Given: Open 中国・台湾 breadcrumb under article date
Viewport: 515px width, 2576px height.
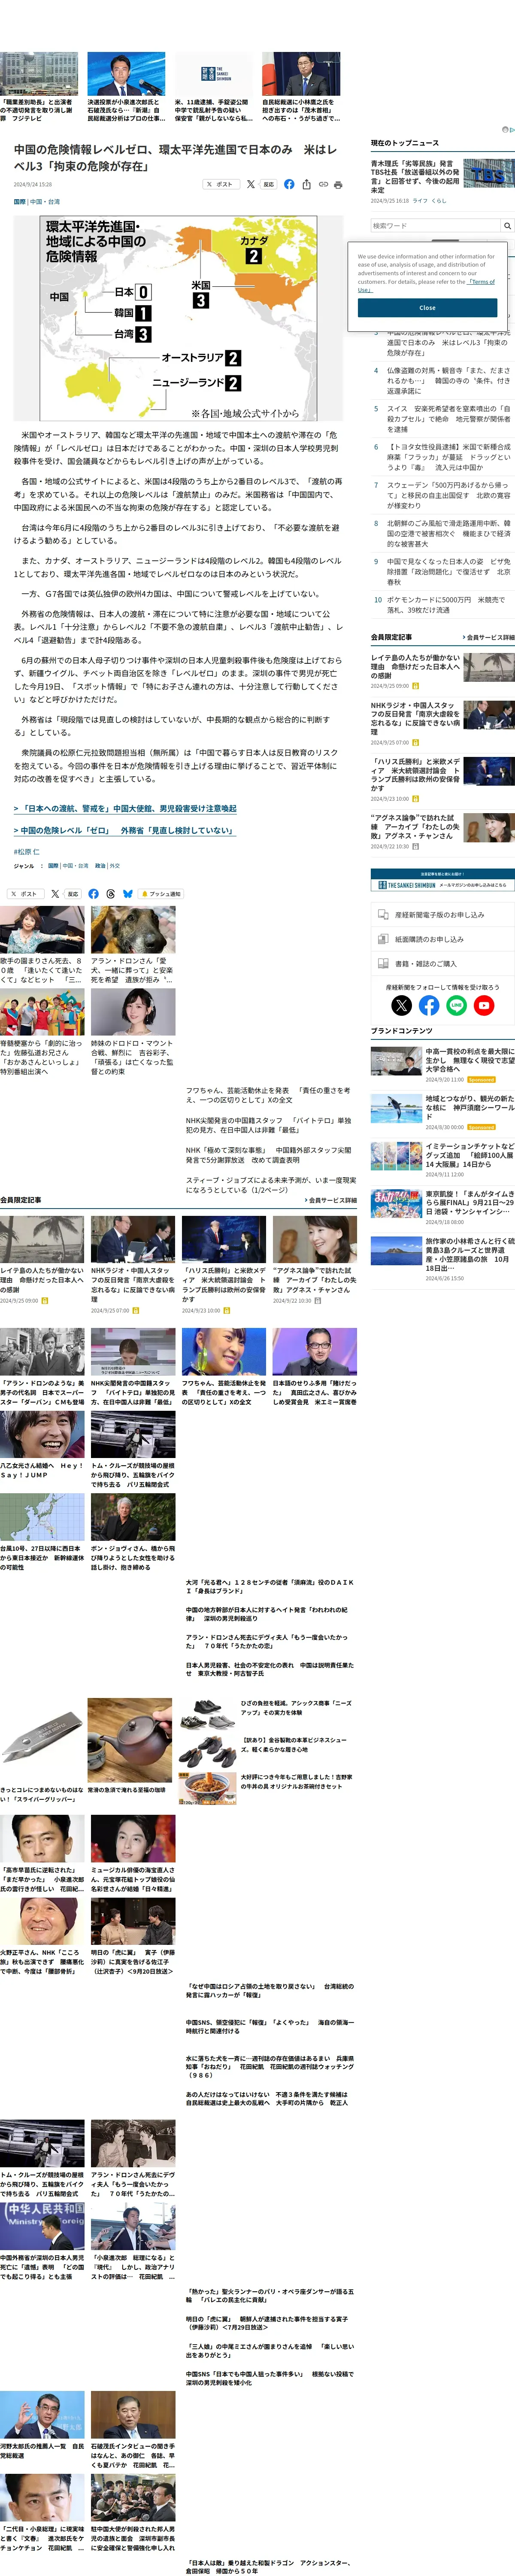Looking at the screenshot, I should [x=44, y=201].
